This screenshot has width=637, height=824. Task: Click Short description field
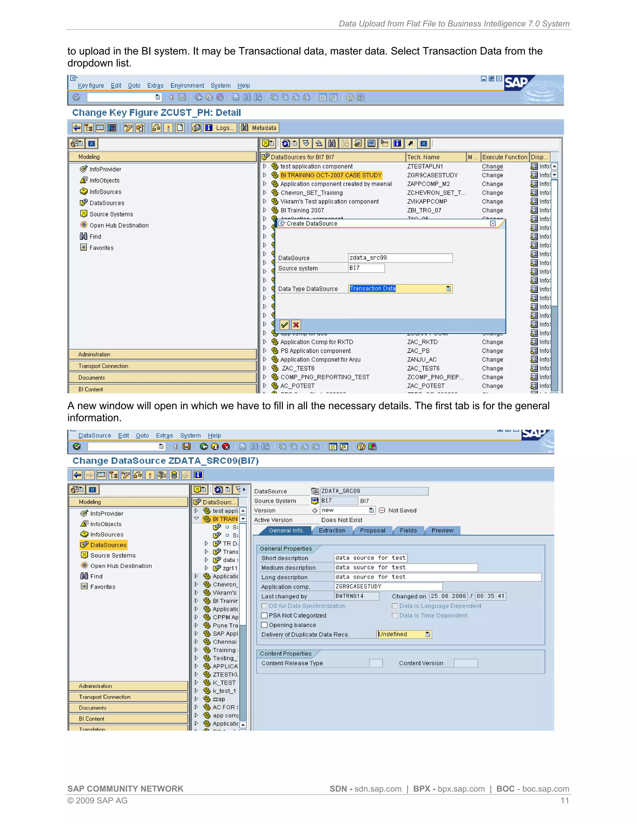370,558
